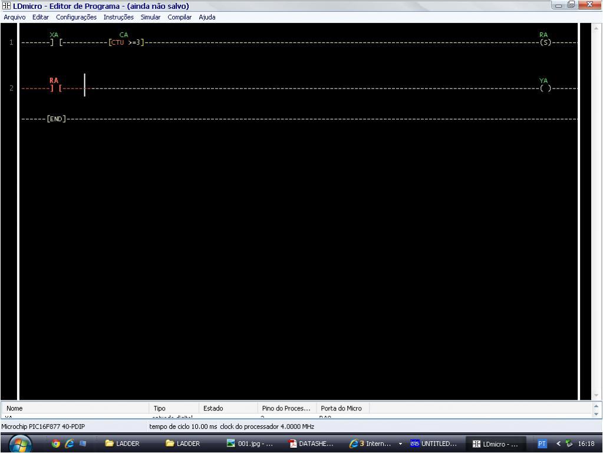Click the ladder editor scroll-down arrow
The height and width of the screenshot is (453, 603).
tap(596, 395)
